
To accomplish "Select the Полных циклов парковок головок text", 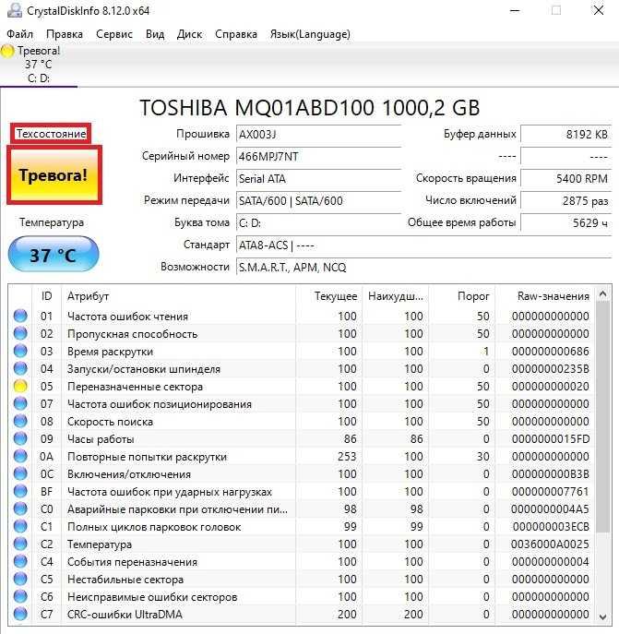I will pos(154,527).
